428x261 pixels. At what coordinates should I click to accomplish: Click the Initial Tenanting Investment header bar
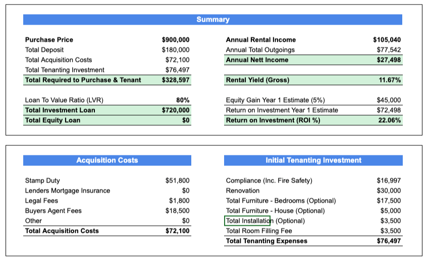tap(313, 160)
